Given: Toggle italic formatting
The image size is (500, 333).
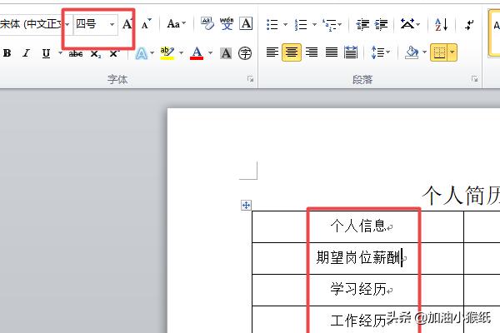Looking at the screenshot, I should coord(26,53).
